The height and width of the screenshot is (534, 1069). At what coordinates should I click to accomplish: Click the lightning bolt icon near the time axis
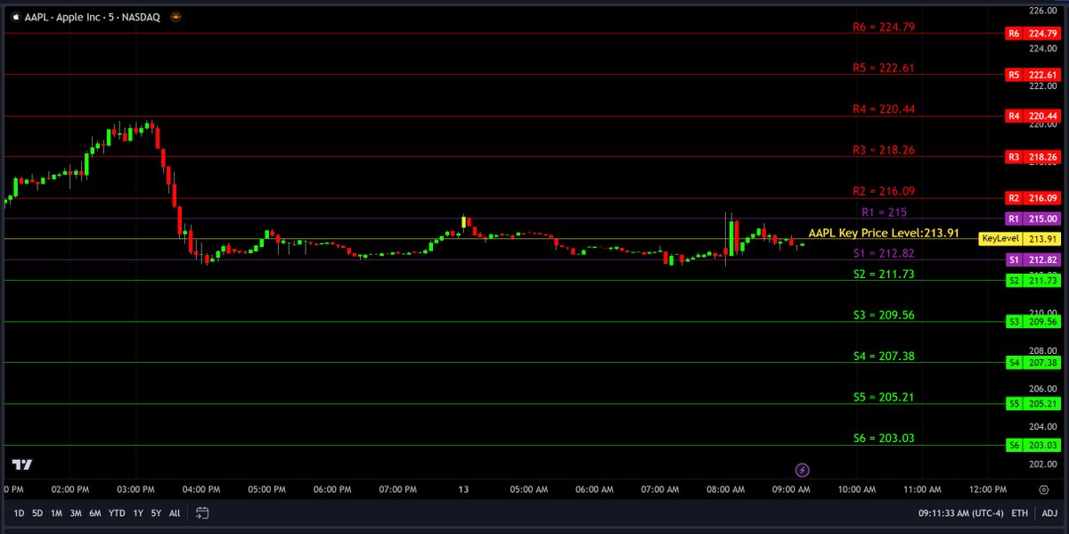coord(804,470)
